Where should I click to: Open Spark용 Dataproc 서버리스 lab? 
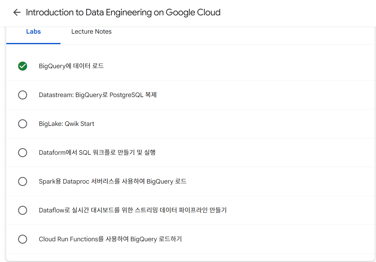(x=113, y=181)
